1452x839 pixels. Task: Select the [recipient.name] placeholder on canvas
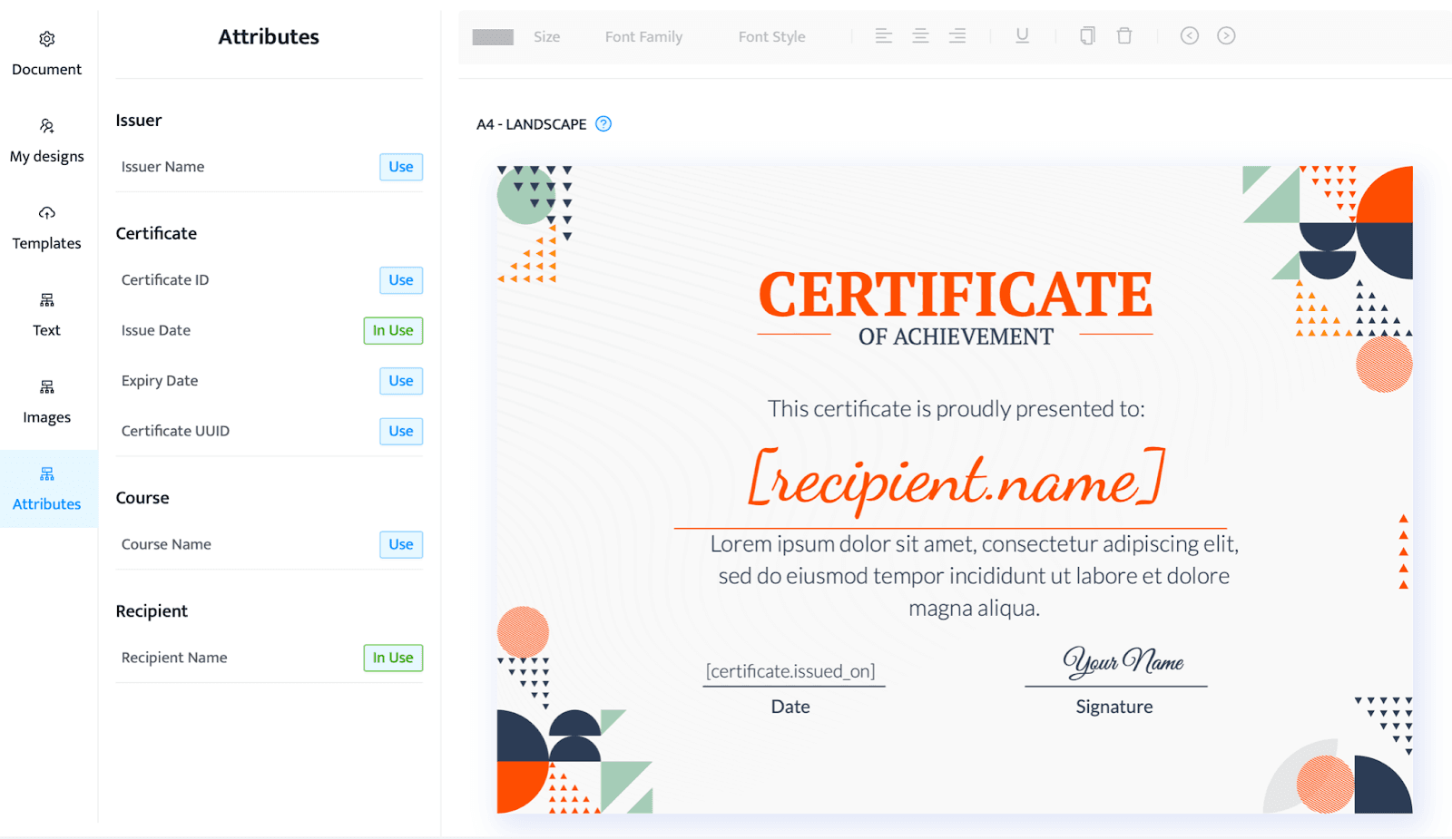[956, 481]
